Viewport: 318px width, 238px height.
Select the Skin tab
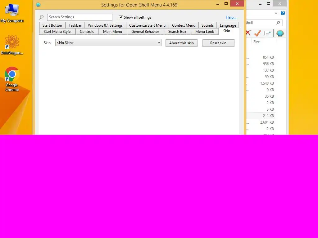(x=226, y=31)
